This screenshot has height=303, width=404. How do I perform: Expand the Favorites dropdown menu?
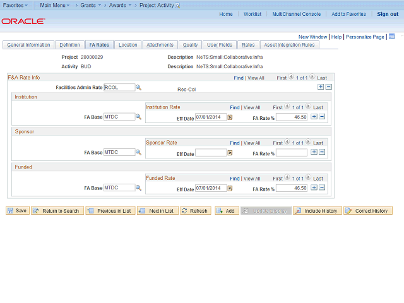pos(15,5)
